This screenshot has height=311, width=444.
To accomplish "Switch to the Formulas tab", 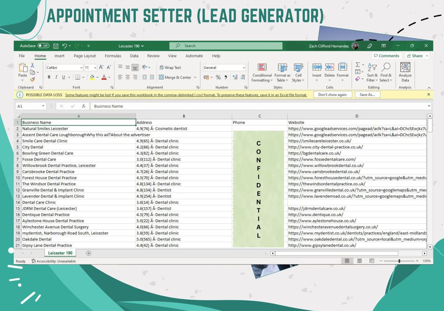I will (x=113, y=56).
